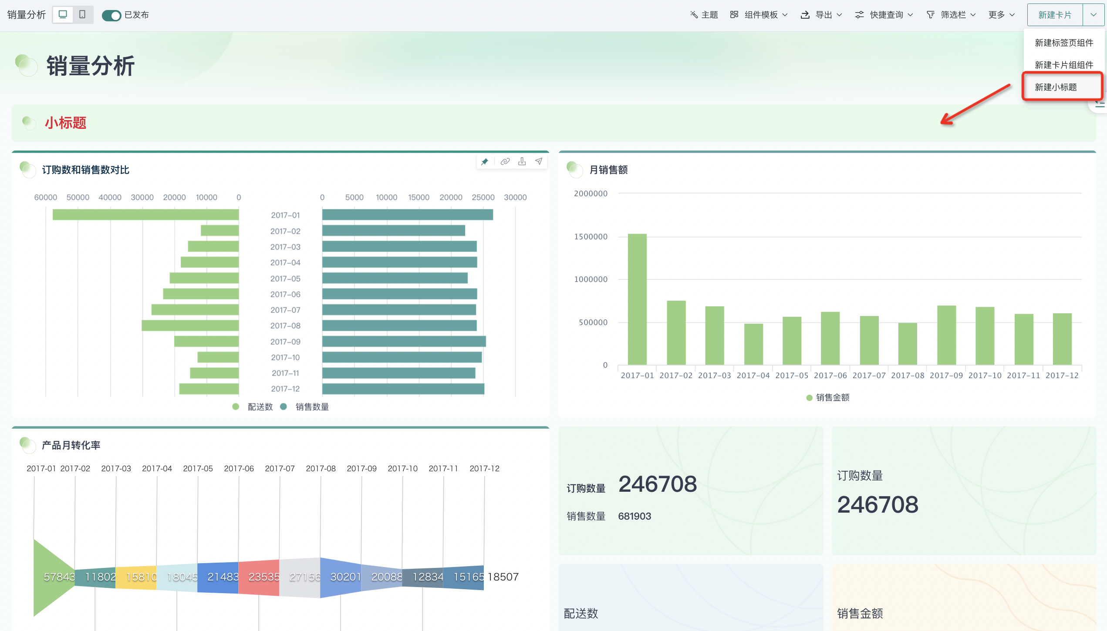Image resolution: width=1107 pixels, height=631 pixels.
Task: Open the 更多 menu
Action: (1002, 15)
